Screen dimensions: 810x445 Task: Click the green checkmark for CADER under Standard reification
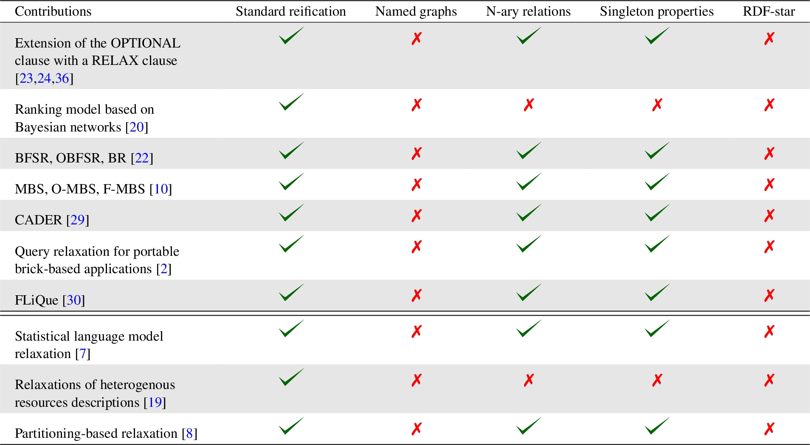point(291,213)
